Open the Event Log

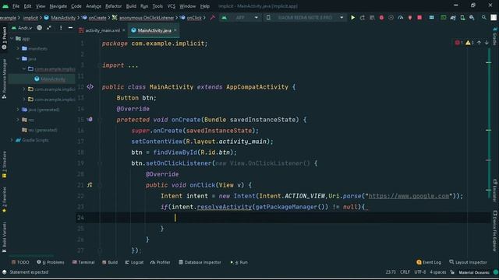tap(429, 262)
